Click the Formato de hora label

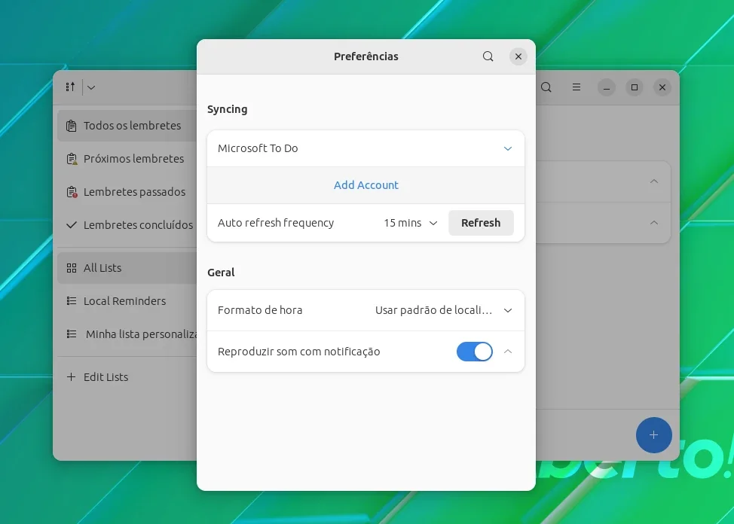tap(260, 310)
